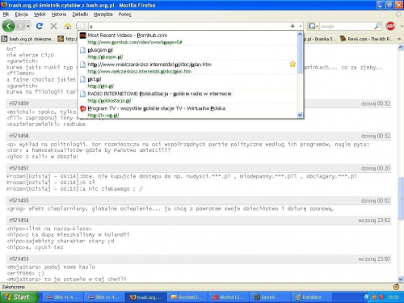Reload the page with the refresh icon
Screen dimensions: 404x303
40,26
